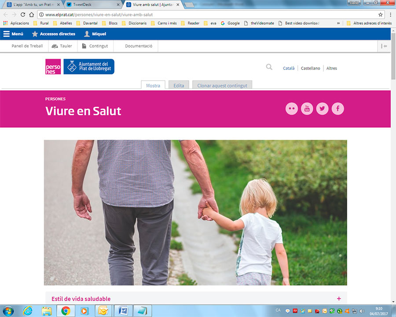Show more bookmarks with the chevron

click(338, 23)
